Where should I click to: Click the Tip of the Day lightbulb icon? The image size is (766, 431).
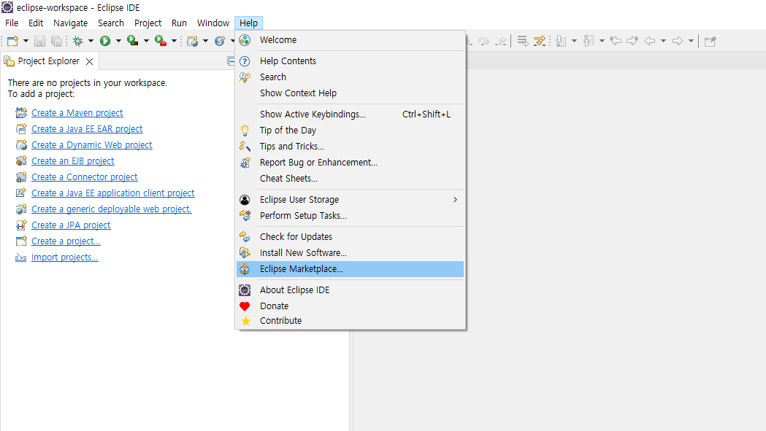pyautogui.click(x=245, y=131)
